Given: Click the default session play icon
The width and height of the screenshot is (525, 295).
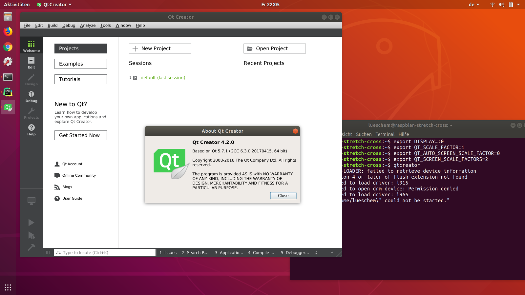Looking at the screenshot, I should [x=135, y=78].
